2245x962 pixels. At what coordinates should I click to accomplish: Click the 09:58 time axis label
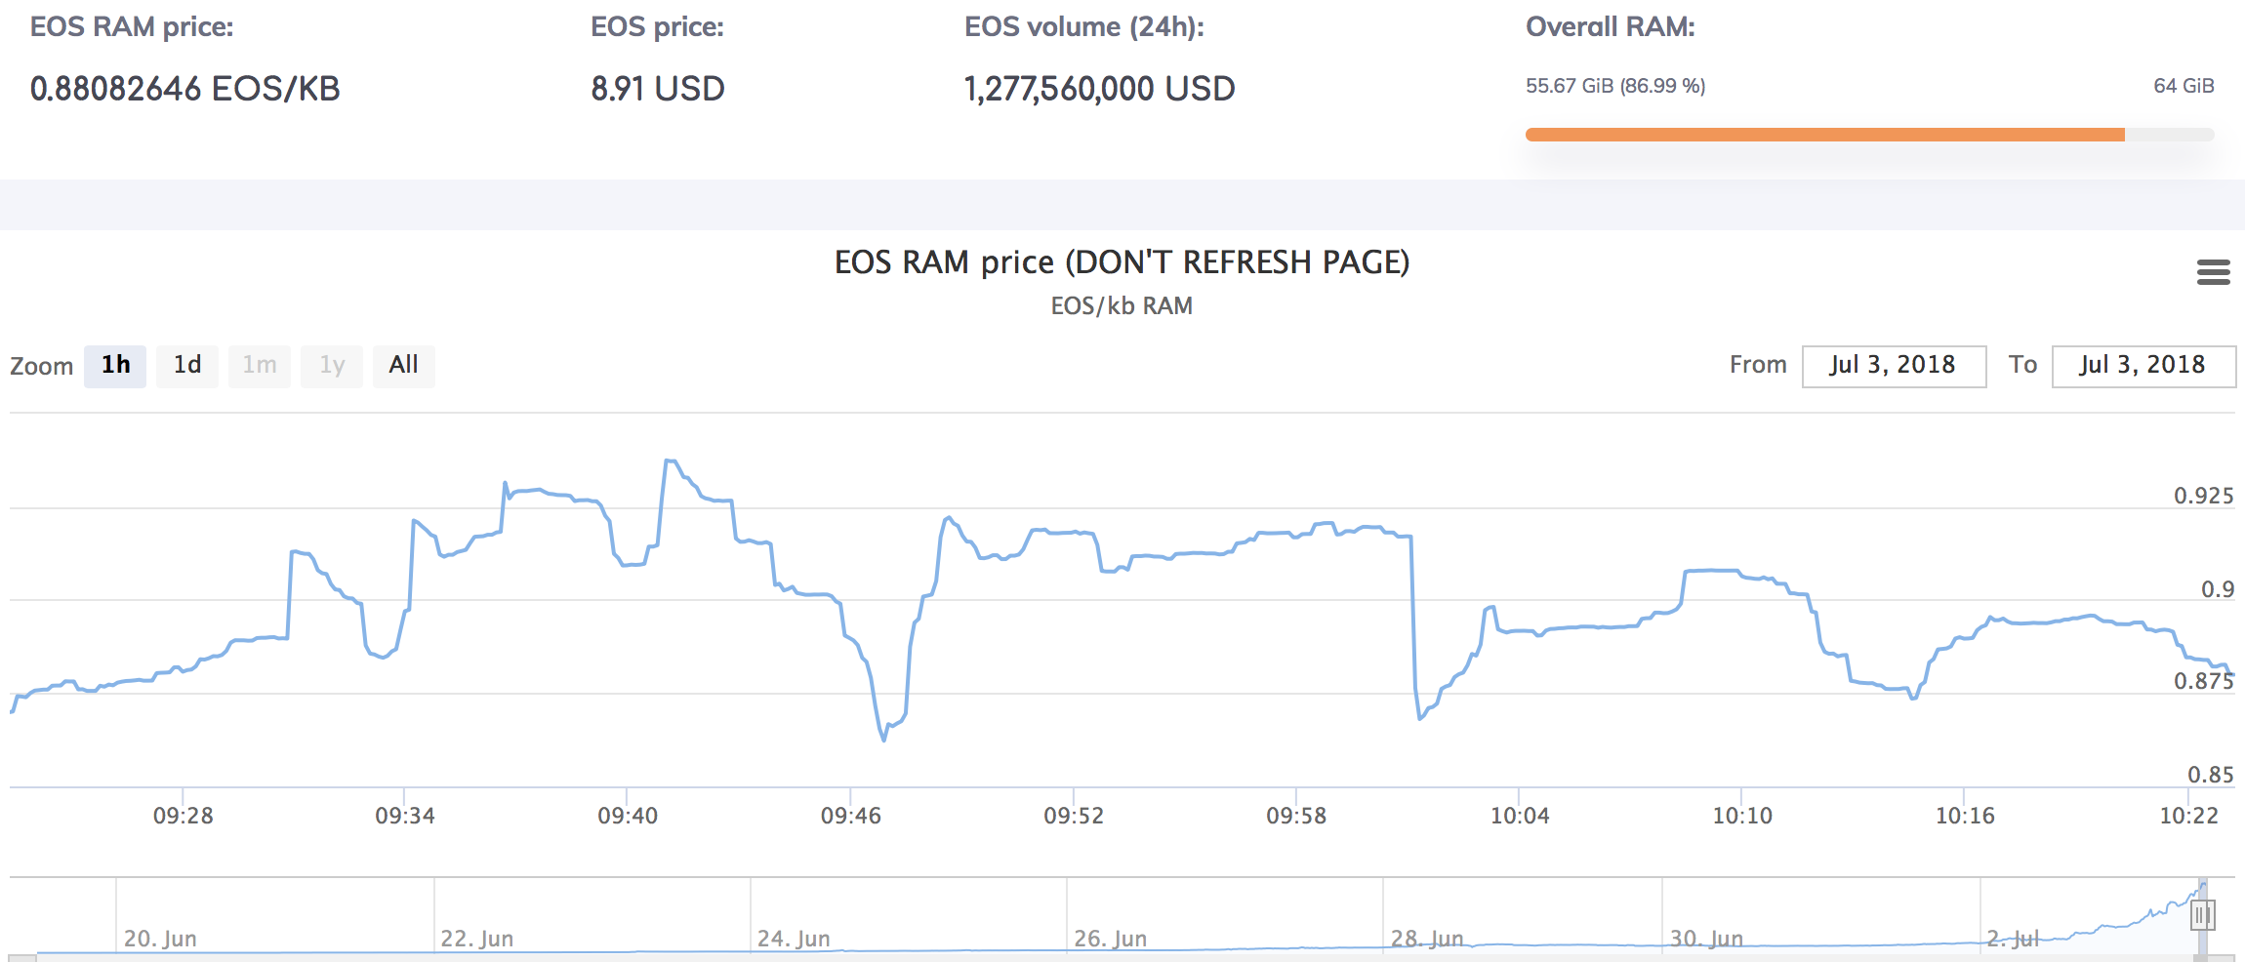(1296, 816)
